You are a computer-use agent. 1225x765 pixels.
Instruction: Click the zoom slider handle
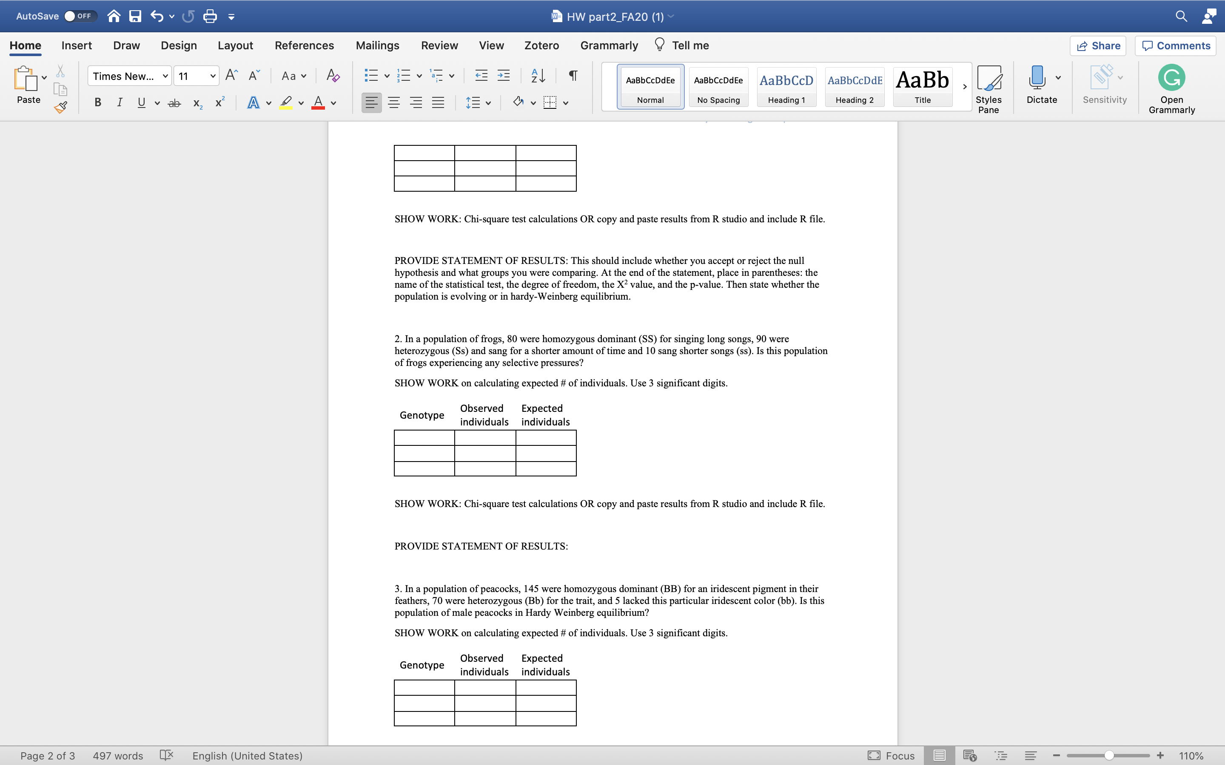tap(1108, 755)
